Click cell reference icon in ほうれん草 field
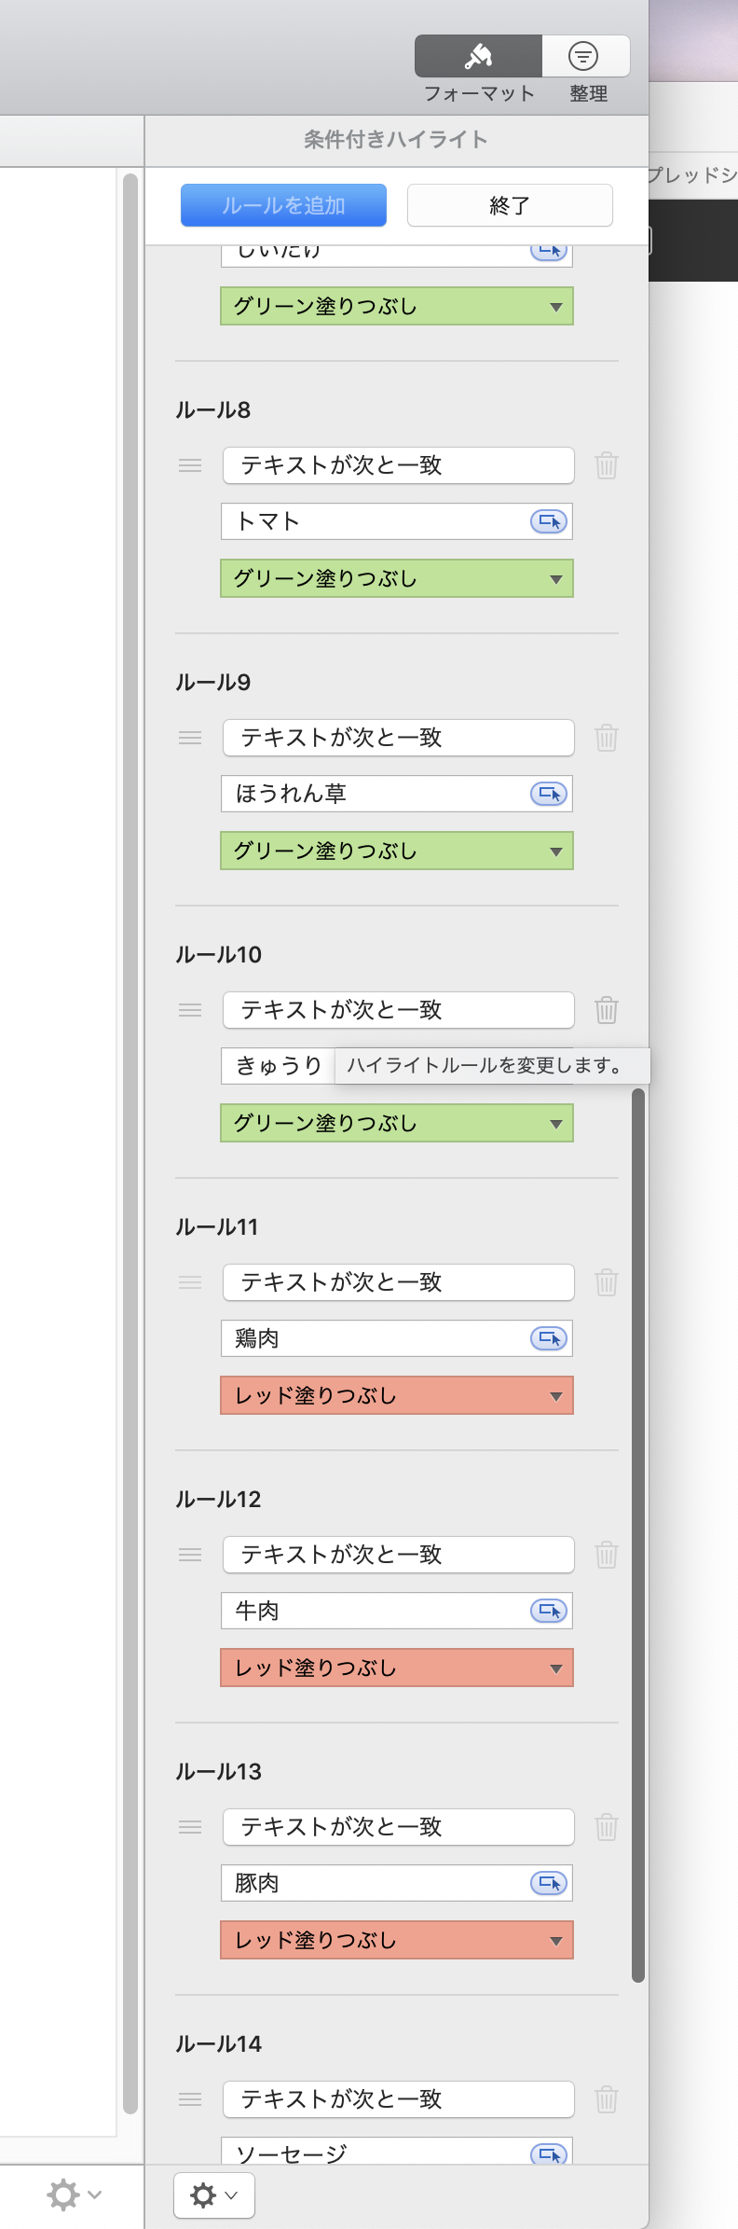The width and height of the screenshot is (738, 2229). click(x=549, y=794)
